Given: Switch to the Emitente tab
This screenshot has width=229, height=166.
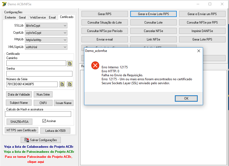Looking at the screenshot, I should 10,17.
